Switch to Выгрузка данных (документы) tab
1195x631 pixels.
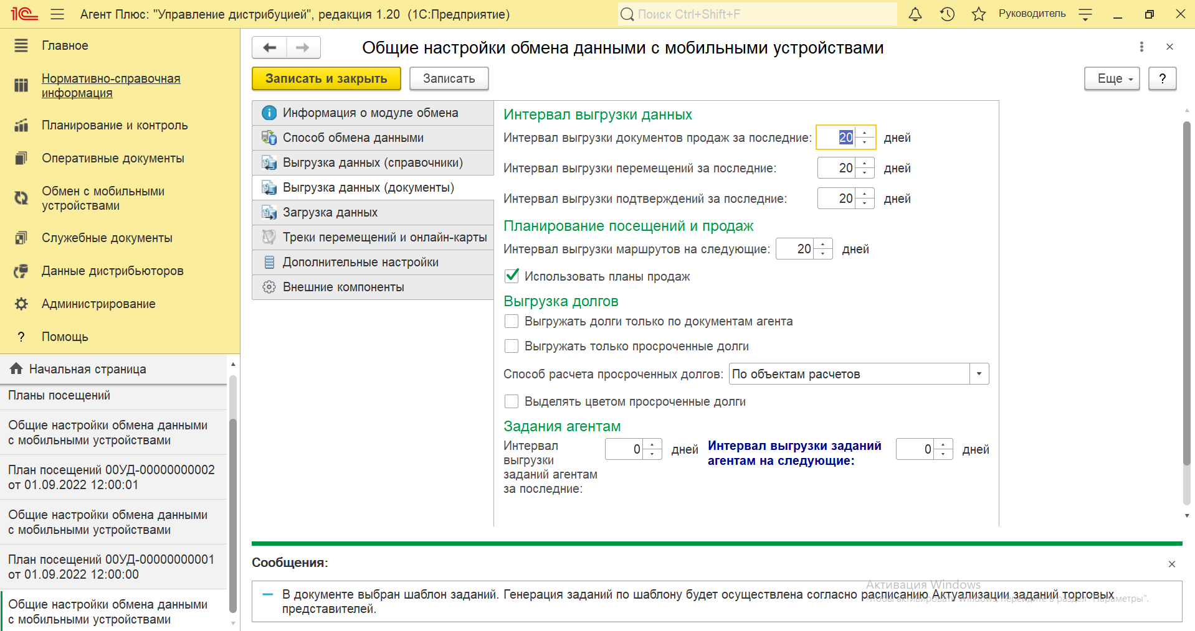373,187
